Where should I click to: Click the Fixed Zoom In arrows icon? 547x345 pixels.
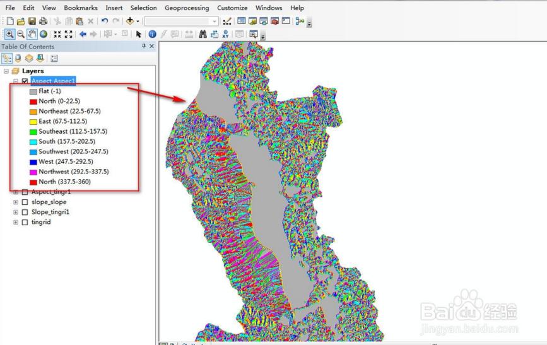(x=57, y=34)
